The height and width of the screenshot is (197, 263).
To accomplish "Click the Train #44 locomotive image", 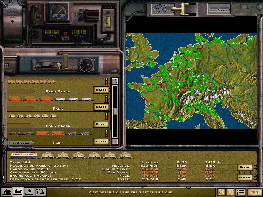I will [24, 155].
